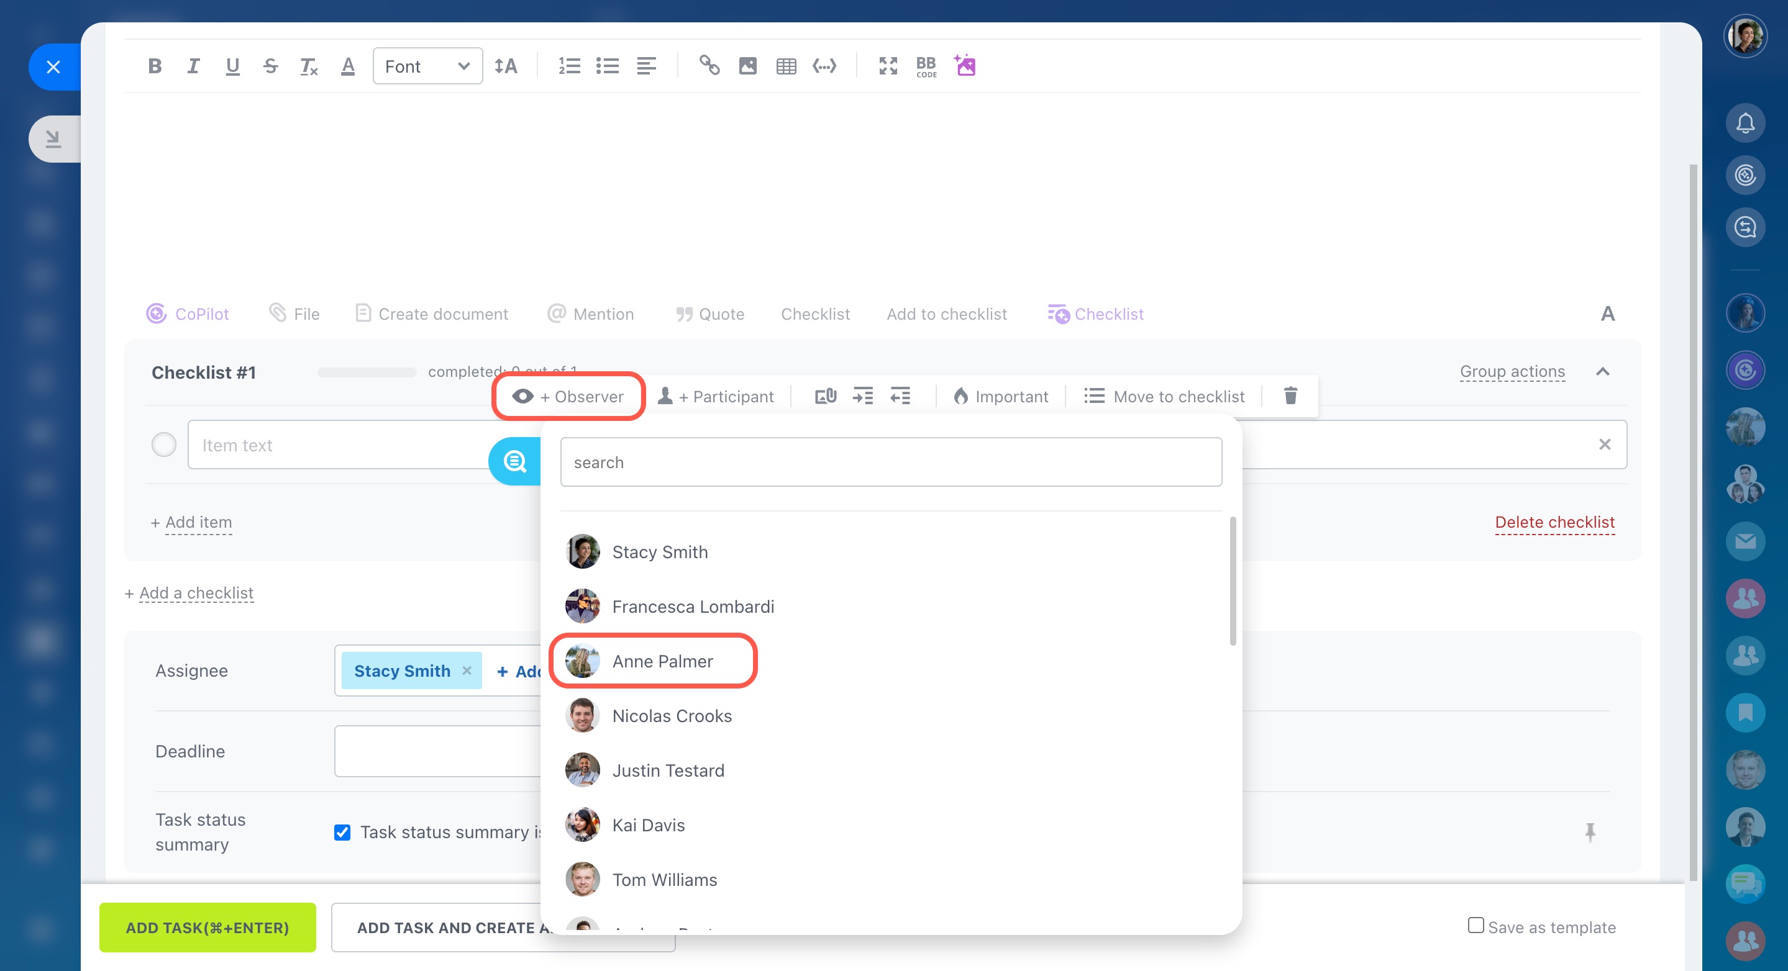Viewport: 1788px width, 971px height.
Task: Insert a hyperlink using the link icon
Action: 709,66
